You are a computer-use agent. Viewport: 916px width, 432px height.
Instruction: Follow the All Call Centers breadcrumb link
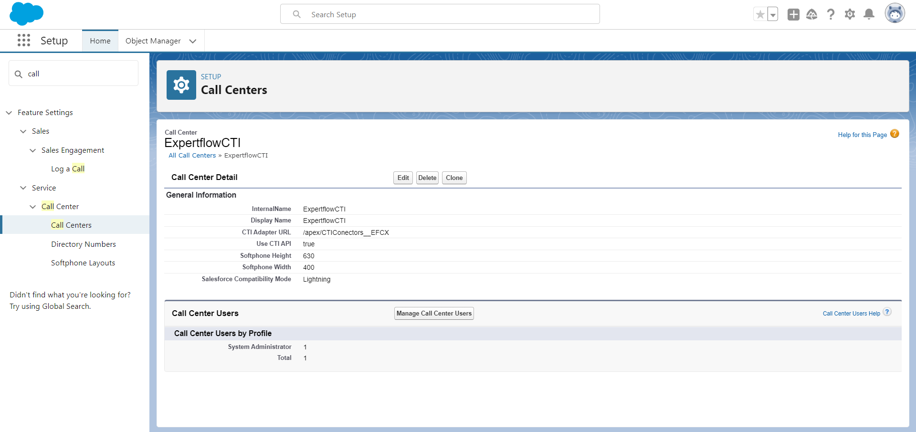[x=192, y=156]
